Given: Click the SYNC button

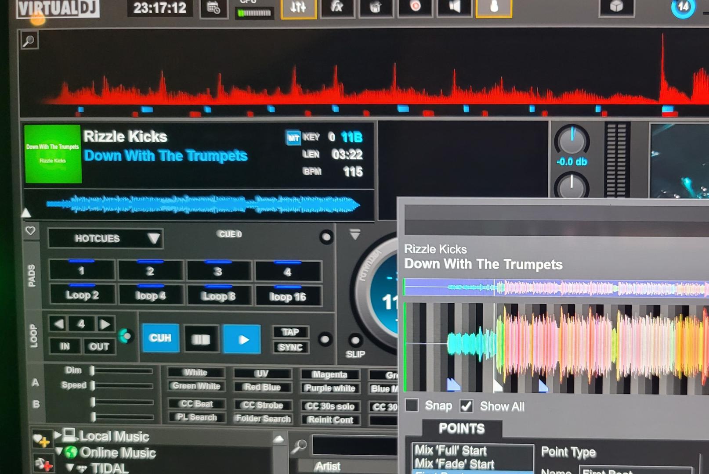Looking at the screenshot, I should pyautogui.click(x=290, y=347).
